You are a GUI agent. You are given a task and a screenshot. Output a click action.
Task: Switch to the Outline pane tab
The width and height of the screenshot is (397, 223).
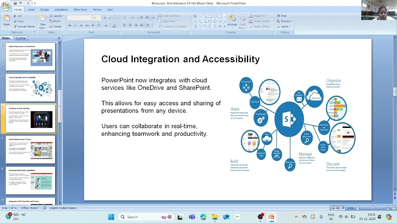[x=20, y=38]
